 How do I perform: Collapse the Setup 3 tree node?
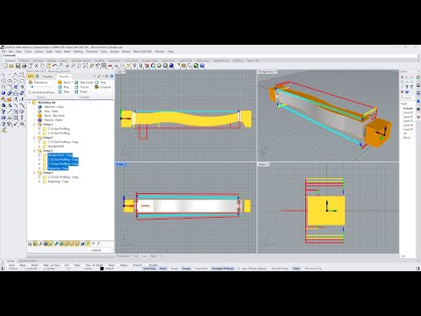click(34, 151)
